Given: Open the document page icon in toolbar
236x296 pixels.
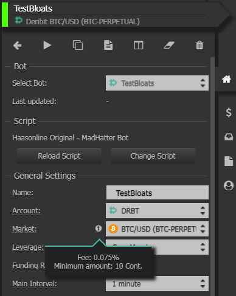Looking at the screenshot, I should tap(108, 45).
